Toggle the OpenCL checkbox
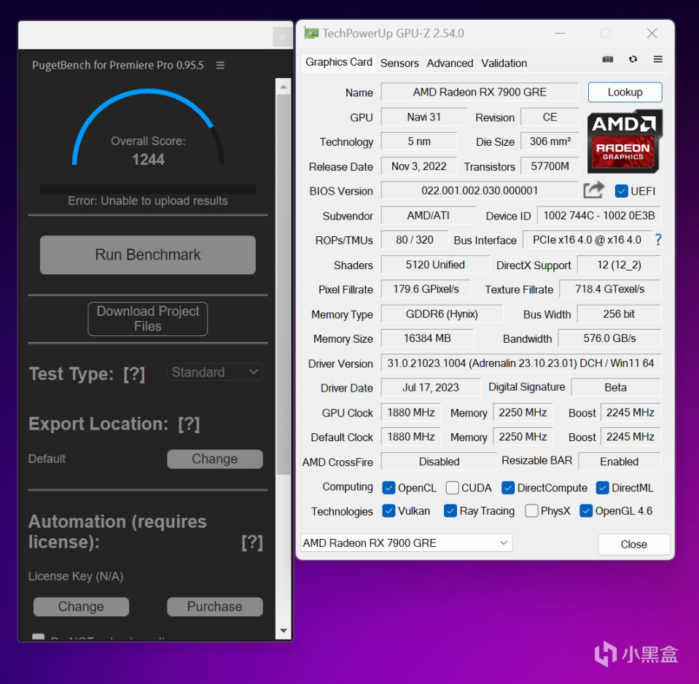Screen dimensions: 699x684 coord(388,488)
